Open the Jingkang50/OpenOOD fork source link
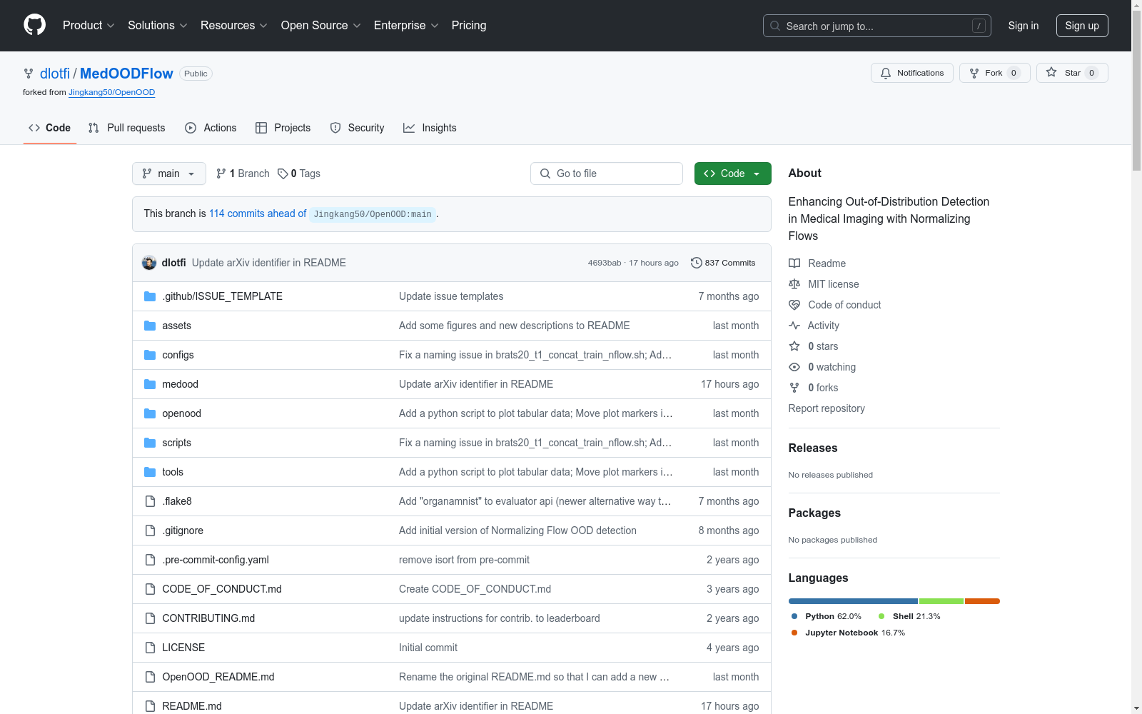 coord(111,92)
